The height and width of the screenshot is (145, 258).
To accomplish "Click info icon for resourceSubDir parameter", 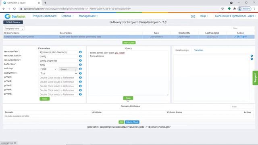I will point(80,56).
